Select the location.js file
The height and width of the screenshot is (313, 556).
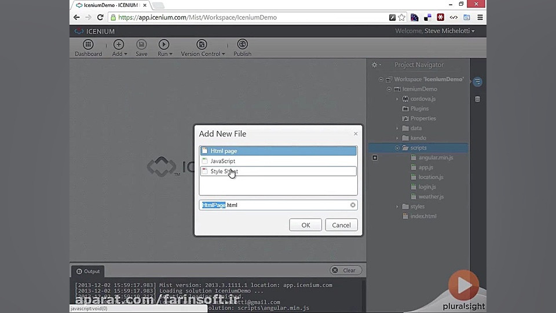click(x=427, y=177)
